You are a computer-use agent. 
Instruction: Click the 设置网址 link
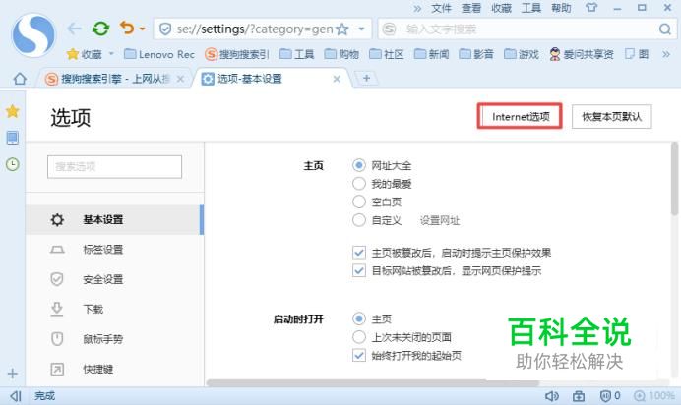[440, 221]
